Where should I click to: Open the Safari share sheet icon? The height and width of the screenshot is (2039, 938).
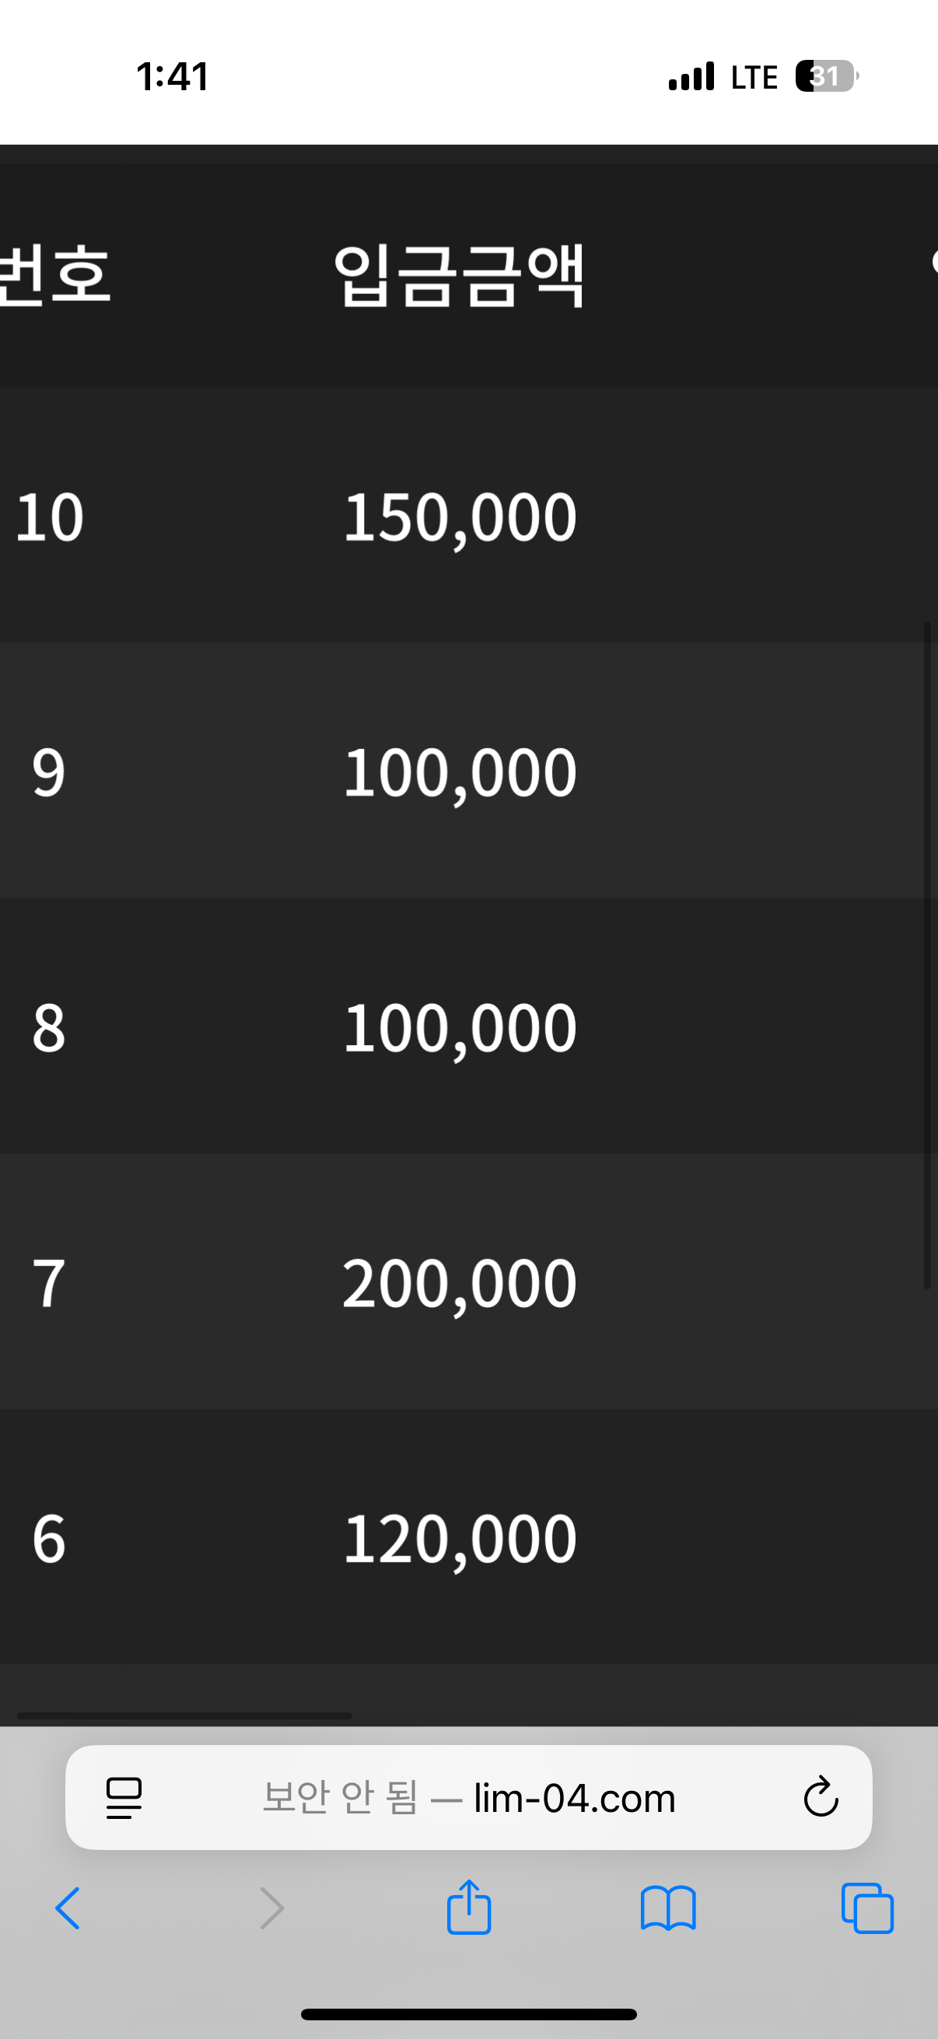point(468,1906)
